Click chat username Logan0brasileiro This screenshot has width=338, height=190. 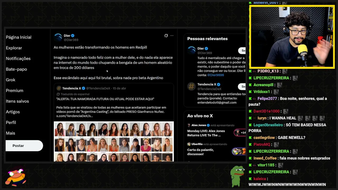(268, 125)
